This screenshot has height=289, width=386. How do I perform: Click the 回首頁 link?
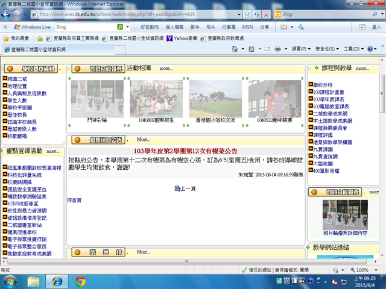pyautogui.click(x=74, y=200)
